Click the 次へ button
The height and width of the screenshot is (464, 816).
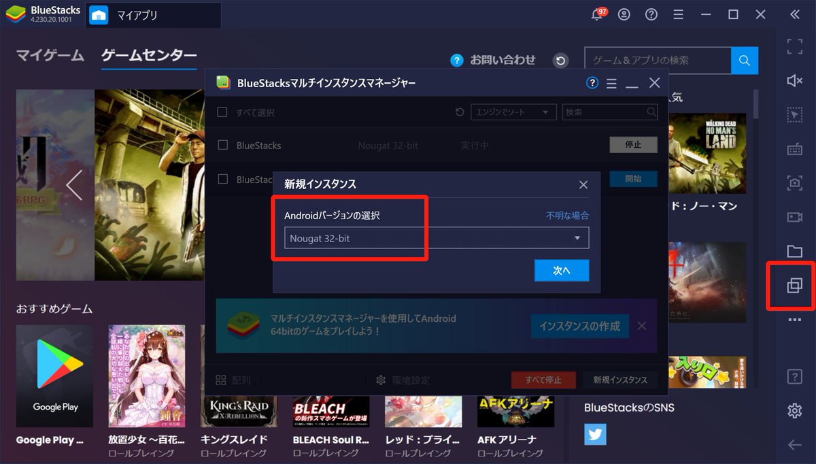(562, 270)
